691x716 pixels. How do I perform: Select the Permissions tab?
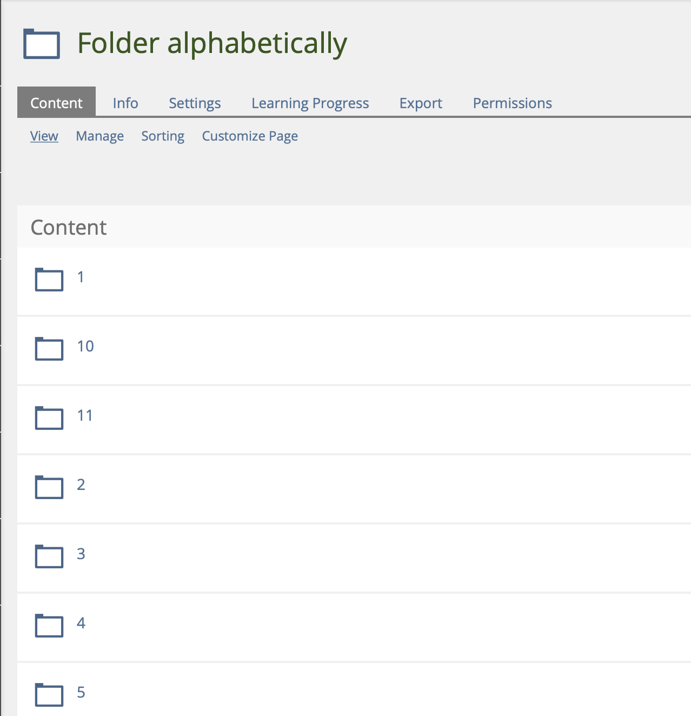(512, 103)
